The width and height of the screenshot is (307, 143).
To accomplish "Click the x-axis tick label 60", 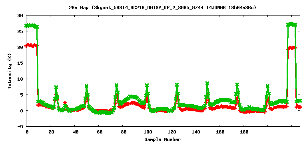I will coord(100,132).
